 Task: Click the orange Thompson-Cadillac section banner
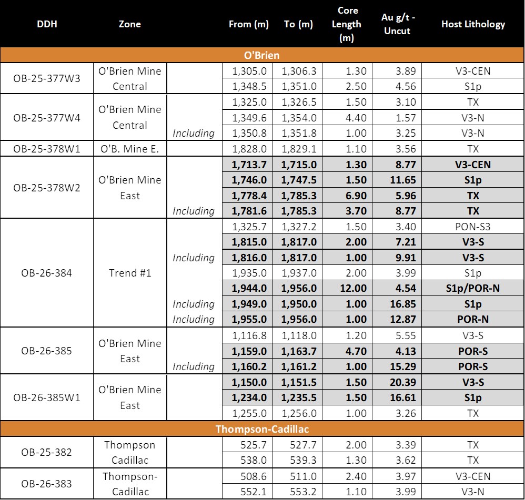[x=262, y=429]
